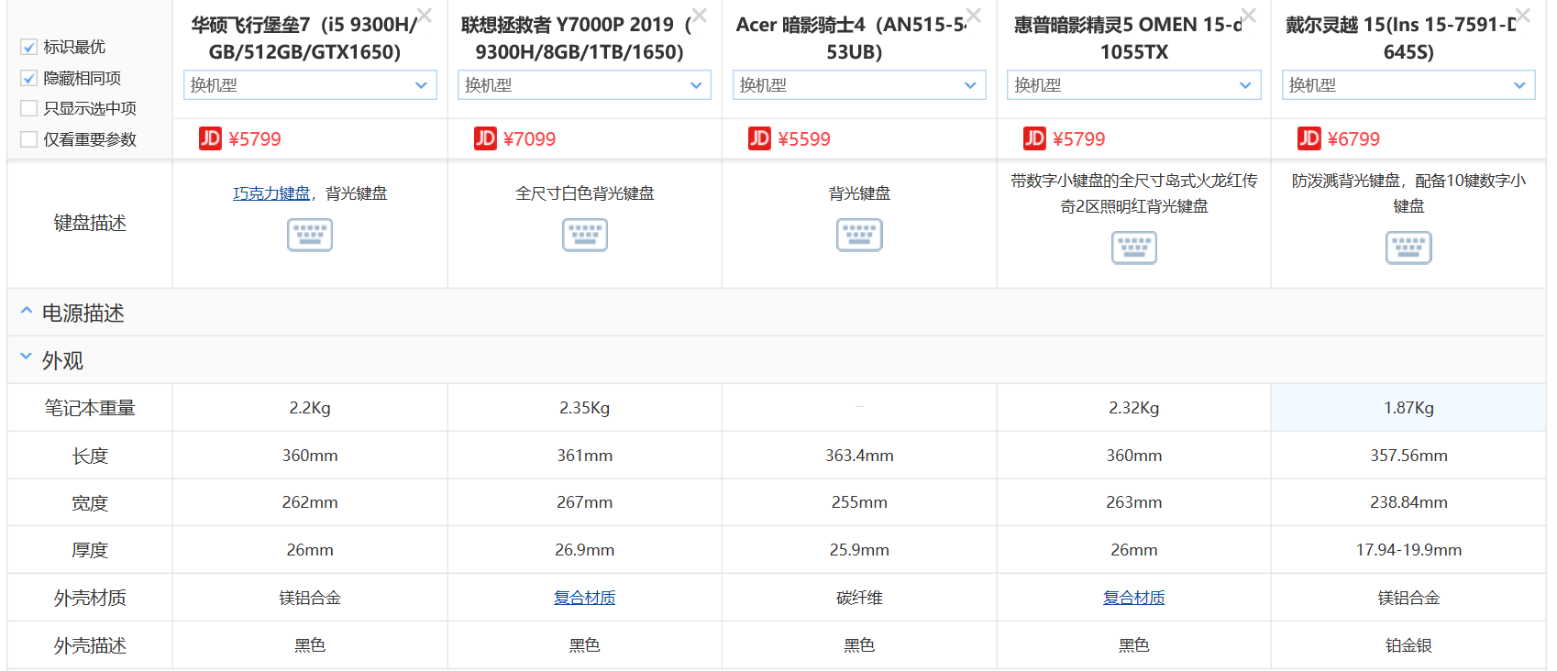The height and width of the screenshot is (671, 1557).
Task: Open 联想拯救者 Y7000P 2019 product title
Action: pyautogui.click(x=578, y=38)
